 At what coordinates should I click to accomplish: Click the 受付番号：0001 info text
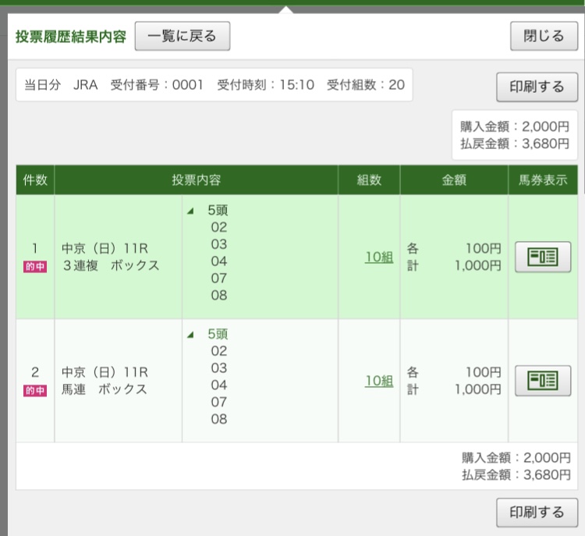click(x=157, y=85)
